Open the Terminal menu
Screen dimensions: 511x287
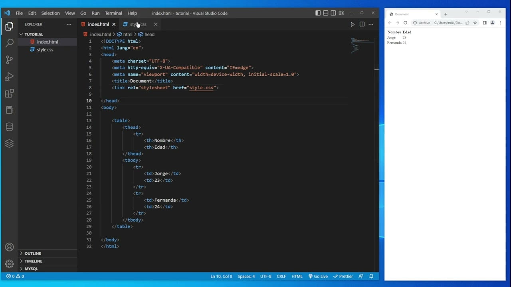click(x=113, y=13)
